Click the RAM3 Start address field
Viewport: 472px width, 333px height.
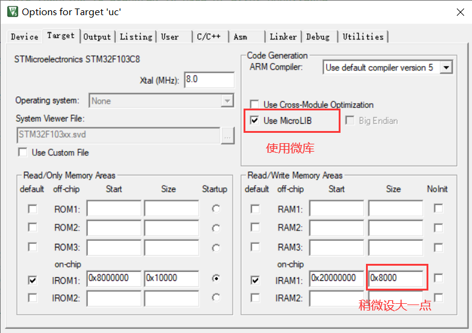336,247
